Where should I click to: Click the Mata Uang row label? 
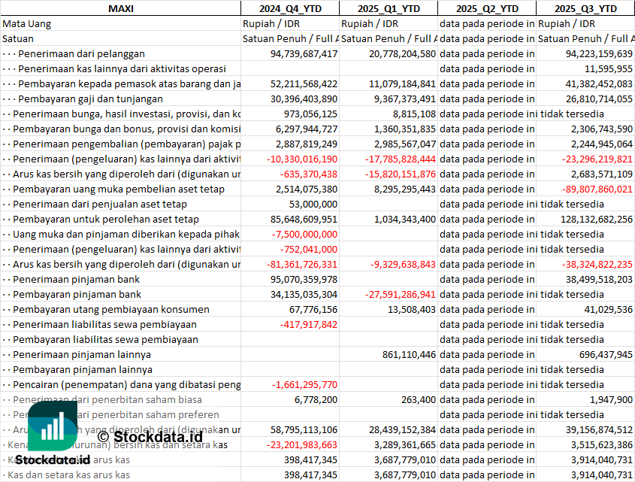tap(27, 23)
